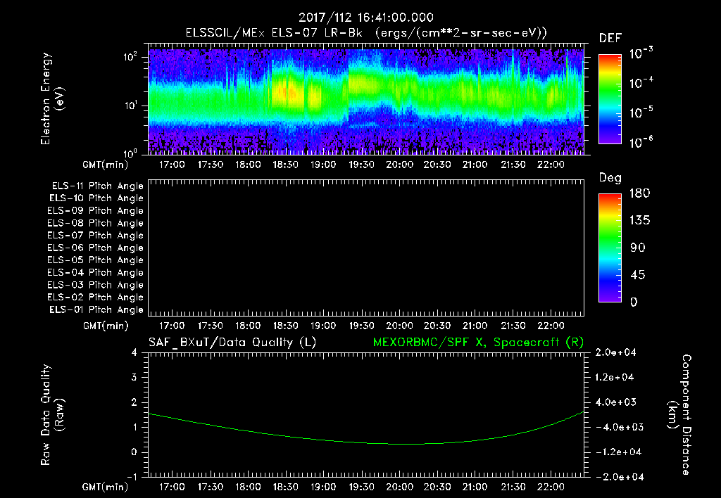
Task: Click the 1.2e+04 right-axis tick label
Action: [x=615, y=378]
